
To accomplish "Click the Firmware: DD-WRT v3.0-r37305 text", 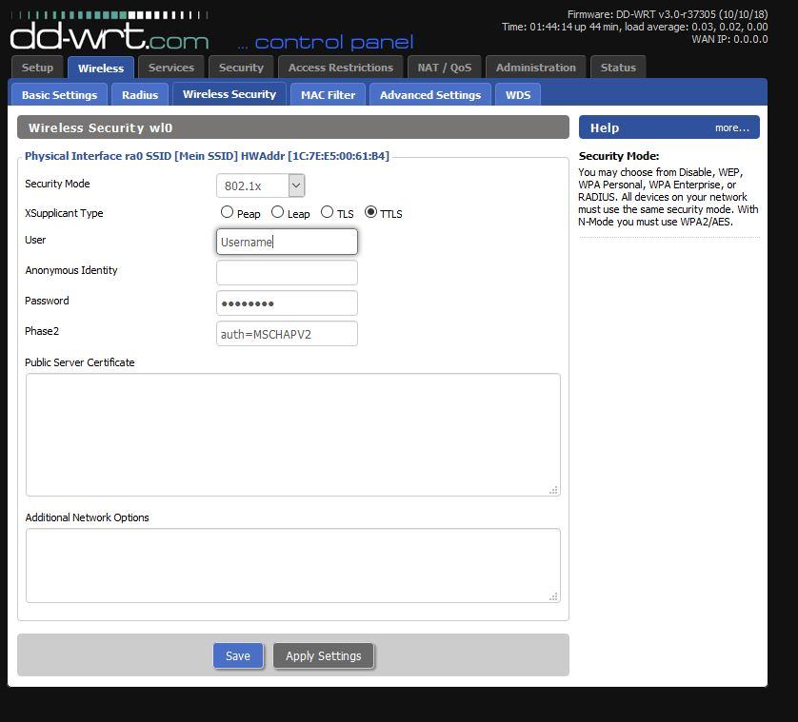I will [x=668, y=14].
